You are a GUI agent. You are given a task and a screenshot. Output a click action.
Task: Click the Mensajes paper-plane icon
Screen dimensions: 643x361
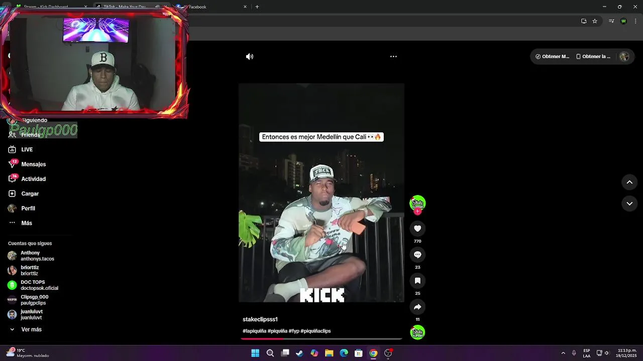(x=12, y=164)
